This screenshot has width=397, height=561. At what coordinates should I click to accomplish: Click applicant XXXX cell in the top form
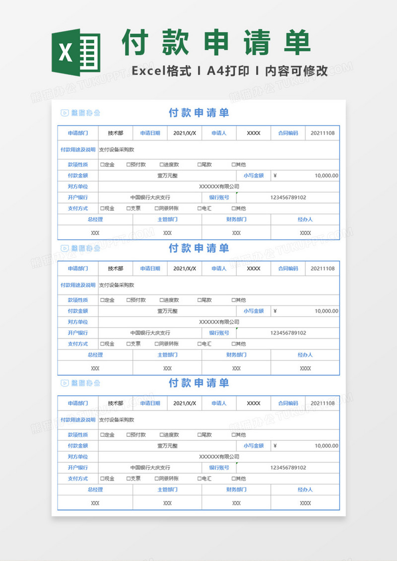click(x=254, y=133)
